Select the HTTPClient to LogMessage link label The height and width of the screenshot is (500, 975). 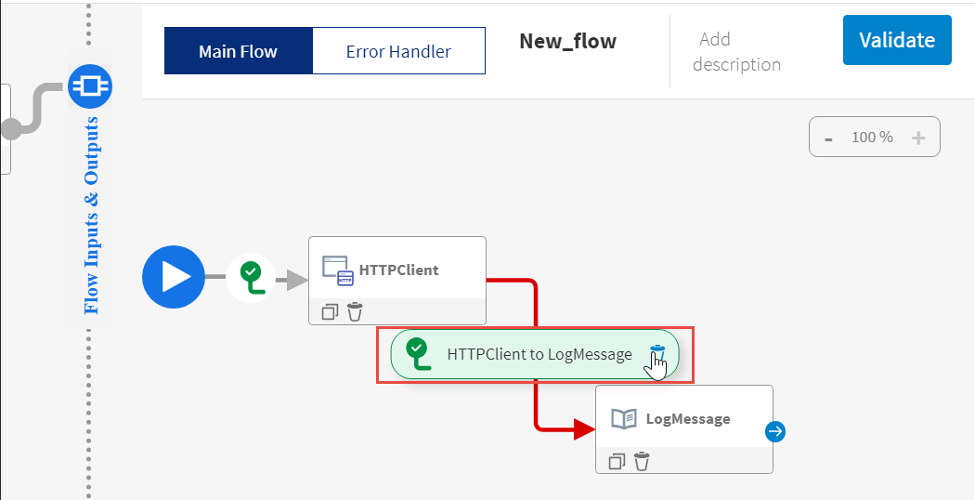539,354
